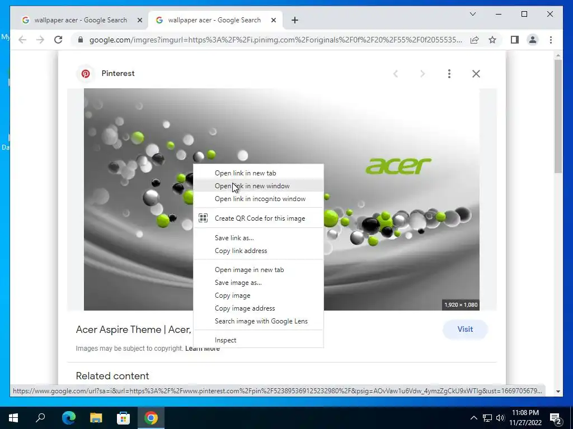Image resolution: width=573 pixels, height=429 pixels.
Task: Choose Open link in new tab
Action: click(x=259, y=173)
